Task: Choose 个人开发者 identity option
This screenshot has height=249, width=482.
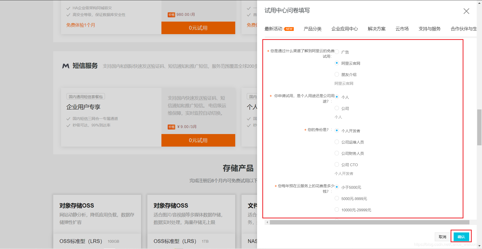Action: point(337,131)
